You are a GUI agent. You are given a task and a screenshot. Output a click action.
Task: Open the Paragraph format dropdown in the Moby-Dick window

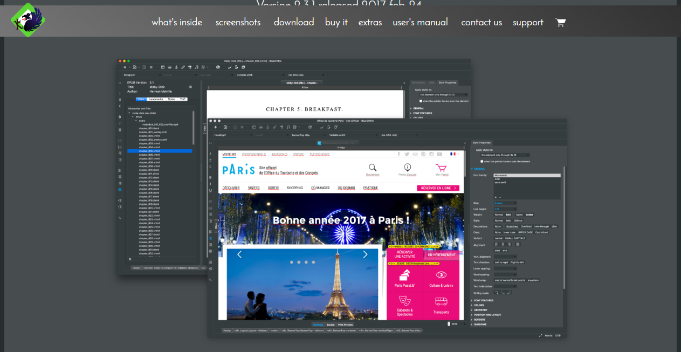(142, 75)
